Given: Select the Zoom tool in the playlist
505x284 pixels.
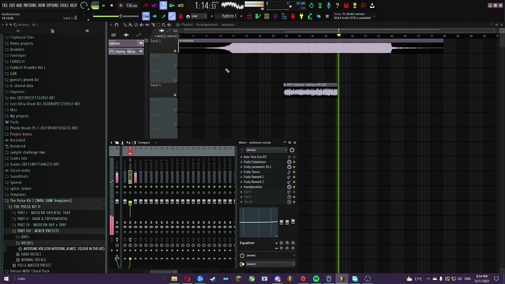Looking at the screenshot, I should tap(164, 25).
